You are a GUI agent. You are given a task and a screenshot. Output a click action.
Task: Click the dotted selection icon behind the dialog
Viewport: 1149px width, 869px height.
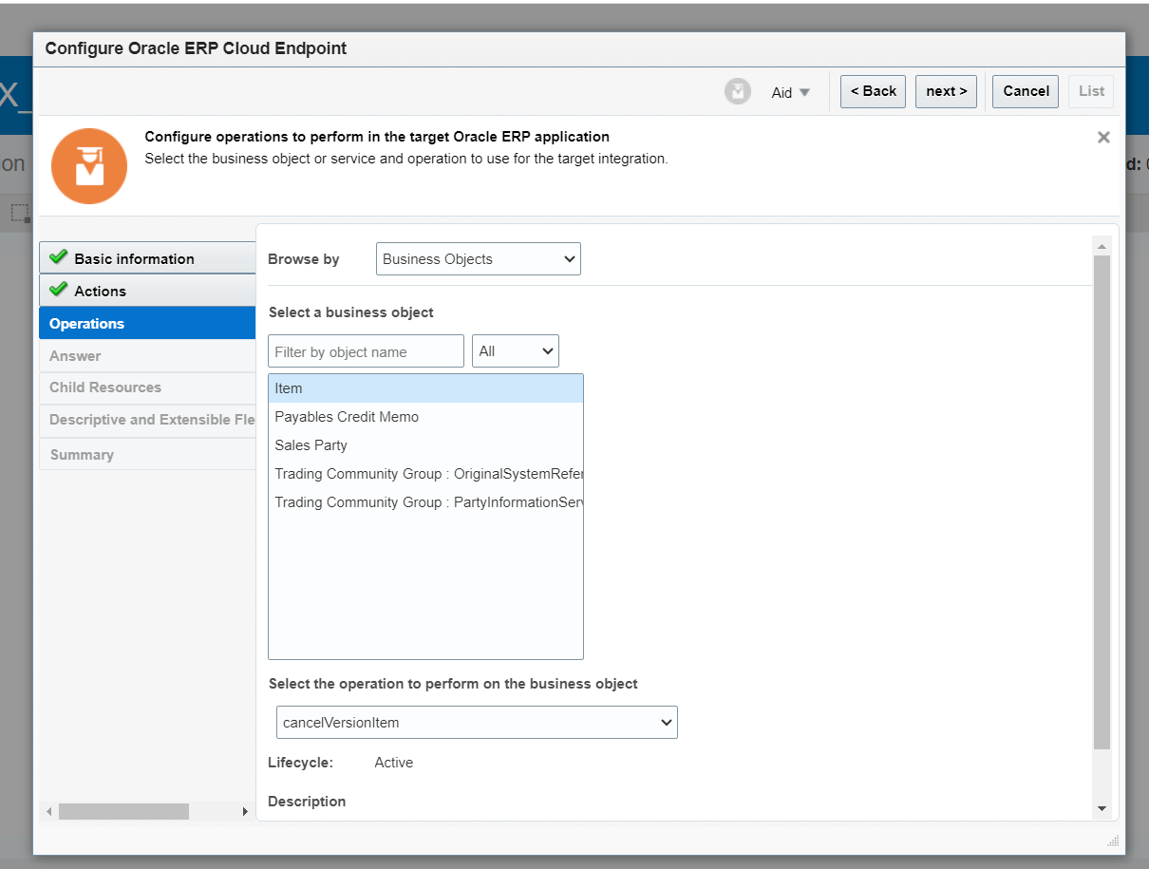pos(20,213)
